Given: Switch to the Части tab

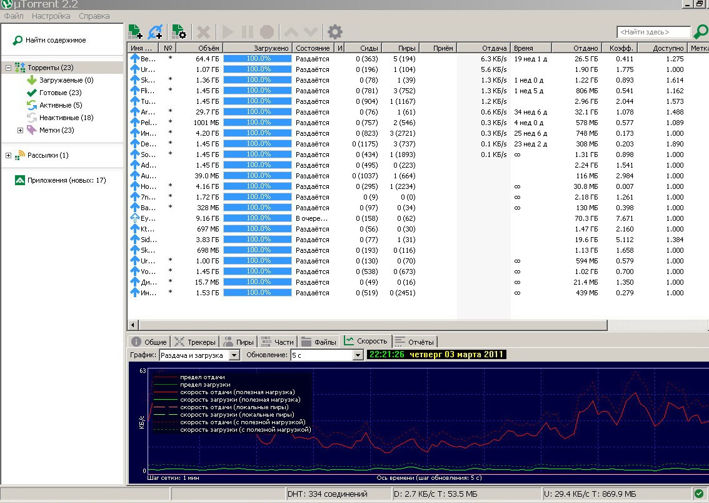Looking at the screenshot, I should [278, 342].
